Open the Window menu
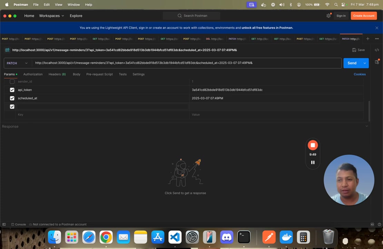The image size is (383, 249). tap(73, 4)
